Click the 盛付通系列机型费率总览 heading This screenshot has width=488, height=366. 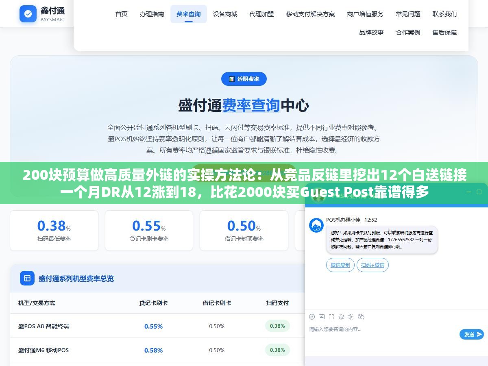76,279
